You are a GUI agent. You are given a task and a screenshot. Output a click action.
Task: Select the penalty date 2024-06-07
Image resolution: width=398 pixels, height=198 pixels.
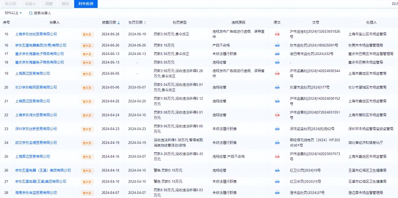(137, 87)
